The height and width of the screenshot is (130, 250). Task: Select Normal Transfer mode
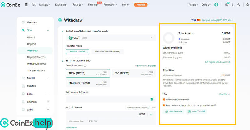click(x=77, y=52)
